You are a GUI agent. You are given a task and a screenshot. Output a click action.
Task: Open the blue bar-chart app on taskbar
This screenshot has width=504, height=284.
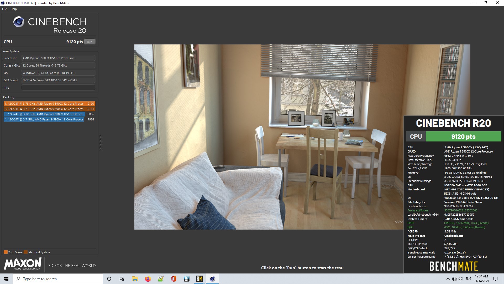[187, 279]
